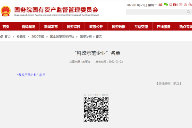This screenshot has height=128, width=192.
Task: Click the accessibility wheelchair icon
Action: 190,5
